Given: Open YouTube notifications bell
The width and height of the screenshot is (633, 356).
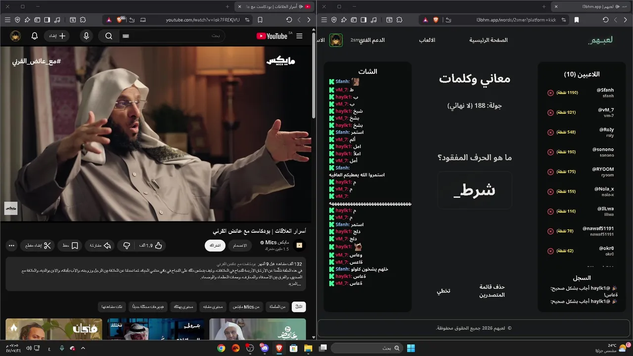Looking at the screenshot, I should (35, 36).
